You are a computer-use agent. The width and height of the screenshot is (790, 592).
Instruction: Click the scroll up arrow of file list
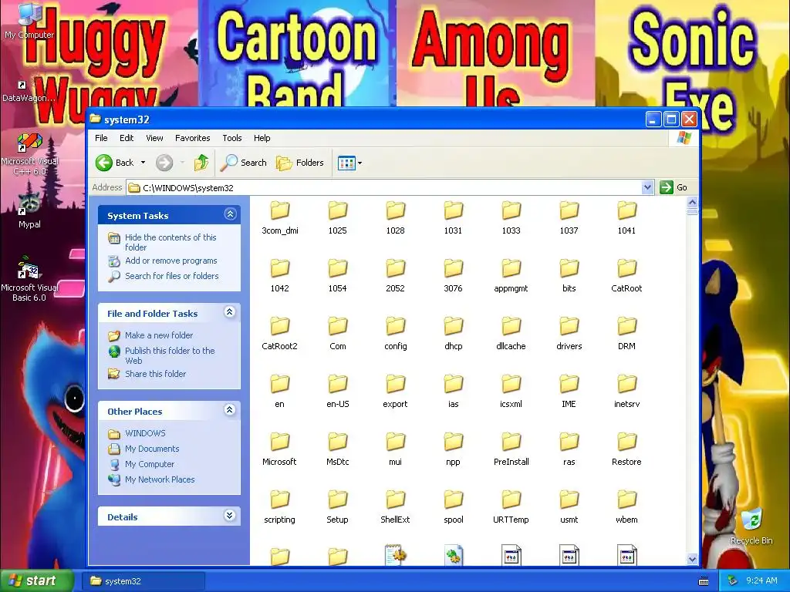point(692,203)
